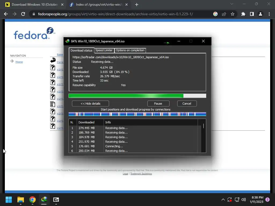This screenshot has width=275, height=206.
Task: Select connection row 3 with 184.978 MB
Action: coord(135,137)
